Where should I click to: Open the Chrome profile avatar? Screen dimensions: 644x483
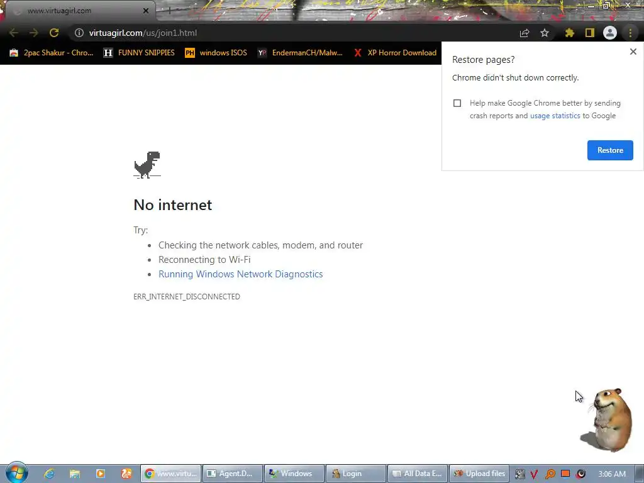coord(610,33)
